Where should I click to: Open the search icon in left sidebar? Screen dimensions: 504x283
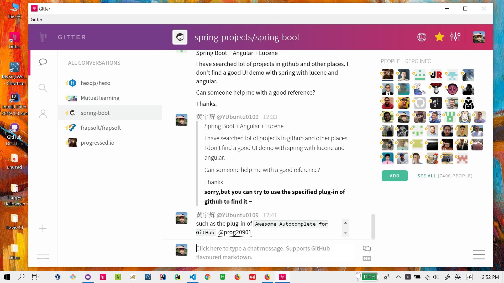(x=43, y=88)
